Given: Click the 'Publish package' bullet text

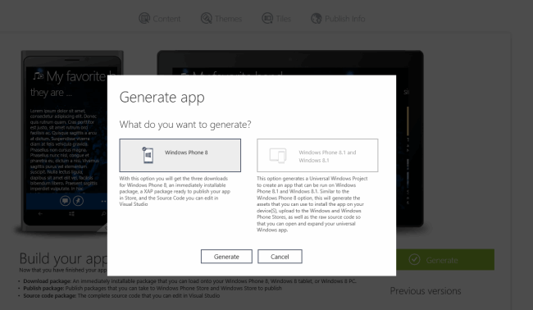Looking at the screenshot, I should [x=153, y=288].
